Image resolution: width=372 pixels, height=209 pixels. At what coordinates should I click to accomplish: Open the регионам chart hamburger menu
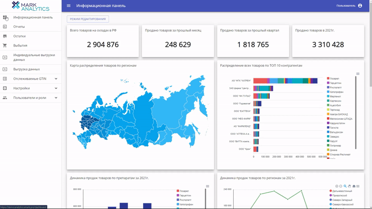pos(358,186)
